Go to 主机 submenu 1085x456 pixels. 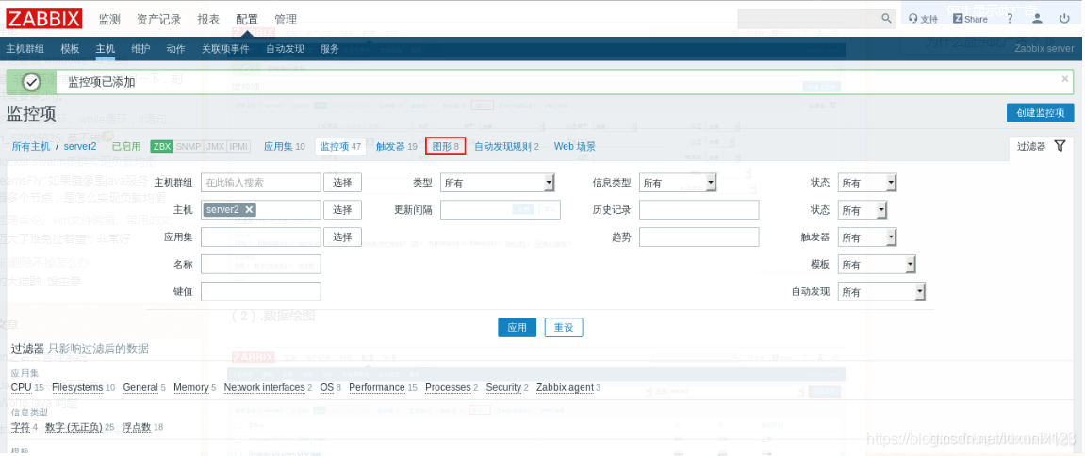pos(106,48)
